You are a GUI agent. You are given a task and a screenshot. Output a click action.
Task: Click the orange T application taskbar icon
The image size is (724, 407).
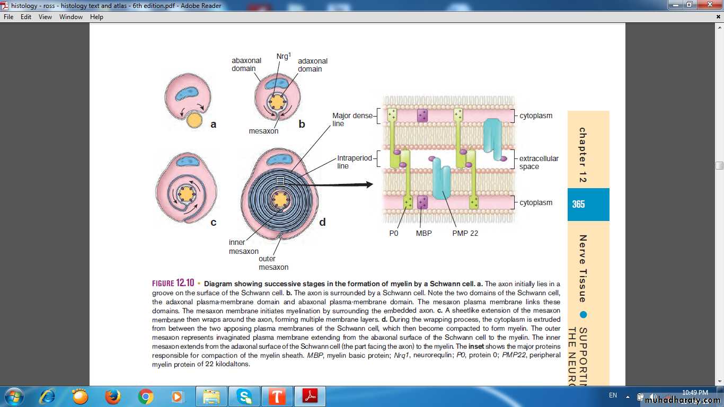point(277,396)
